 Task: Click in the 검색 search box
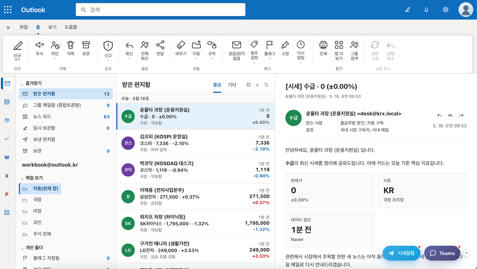click(161, 10)
